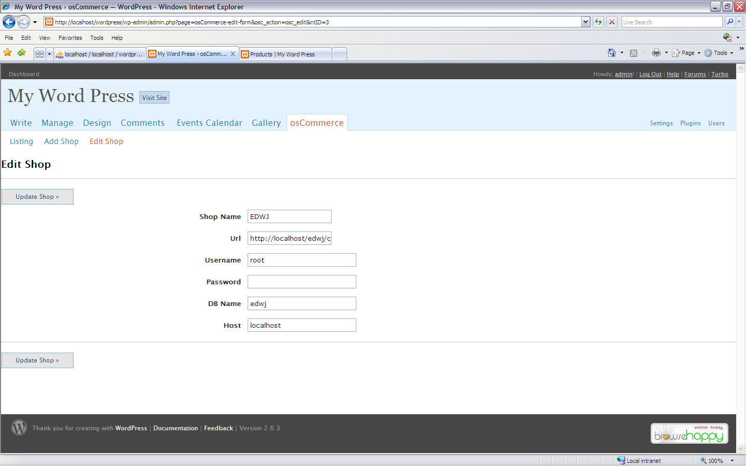Open the Comments tab
The height and width of the screenshot is (466, 746).
(x=142, y=123)
